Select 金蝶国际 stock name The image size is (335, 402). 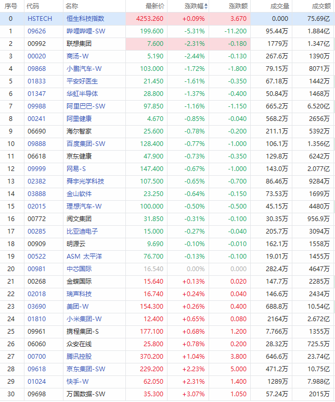point(79,282)
